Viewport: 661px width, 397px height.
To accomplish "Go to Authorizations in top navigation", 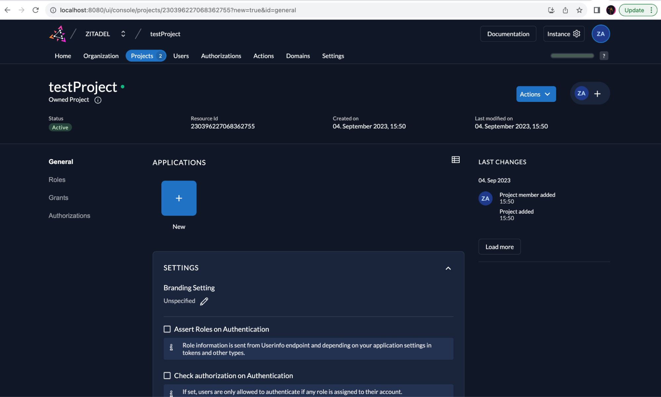I will (221, 56).
